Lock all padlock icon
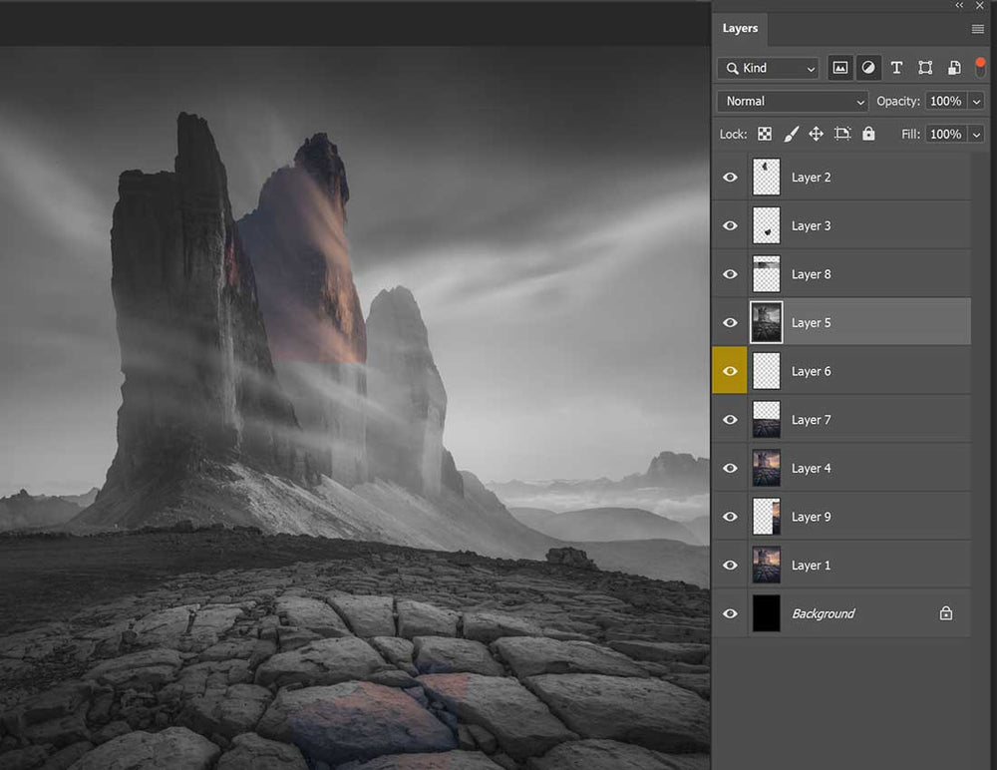Screen dimensions: 997x770 tap(868, 133)
